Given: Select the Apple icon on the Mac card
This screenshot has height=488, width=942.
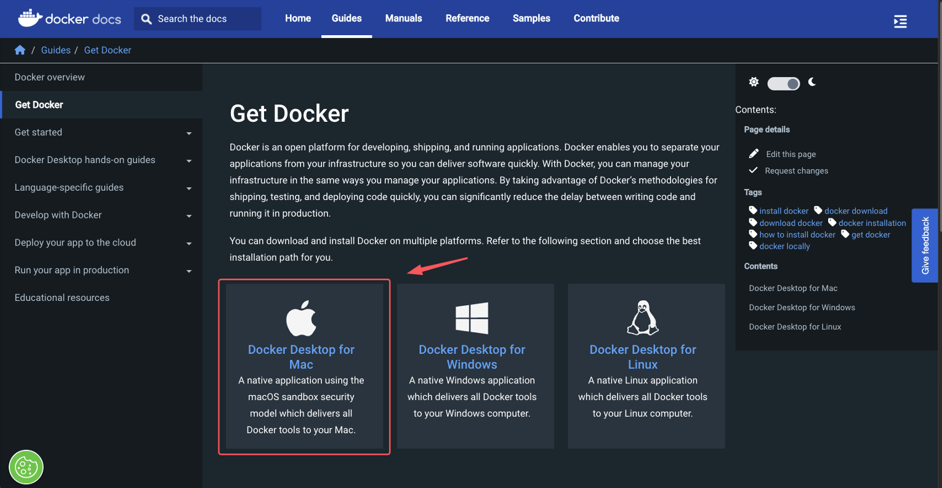Looking at the screenshot, I should [x=301, y=318].
